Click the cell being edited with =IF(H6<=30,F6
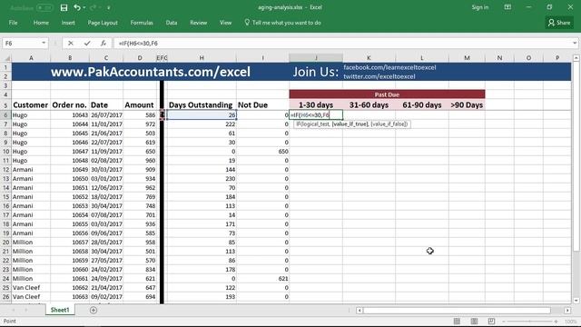Screen dimensions: 581x327 point(316,115)
